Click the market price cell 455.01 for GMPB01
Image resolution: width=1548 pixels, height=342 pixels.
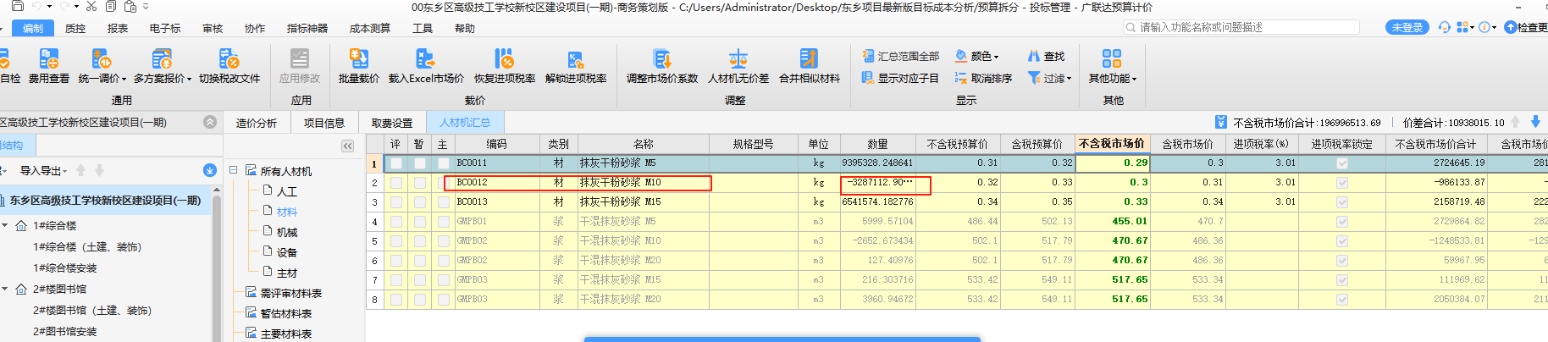[x=1113, y=221]
